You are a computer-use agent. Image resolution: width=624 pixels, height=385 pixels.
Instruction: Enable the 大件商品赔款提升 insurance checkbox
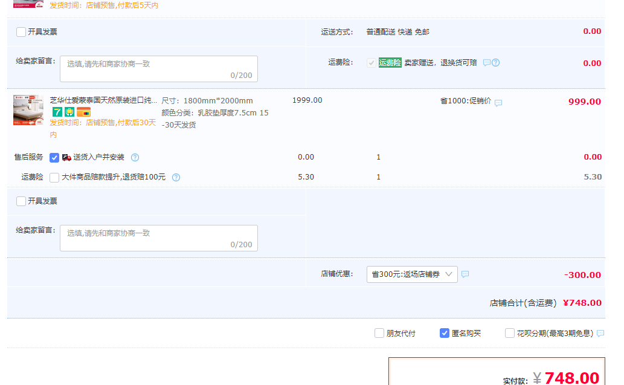click(54, 178)
